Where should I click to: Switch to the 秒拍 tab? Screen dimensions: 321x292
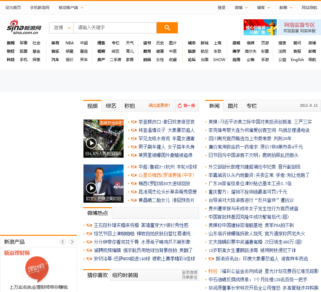(x=130, y=106)
